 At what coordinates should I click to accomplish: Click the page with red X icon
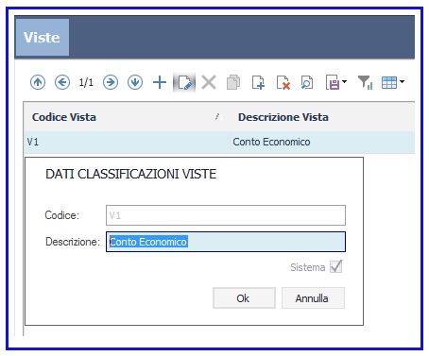[x=283, y=82]
